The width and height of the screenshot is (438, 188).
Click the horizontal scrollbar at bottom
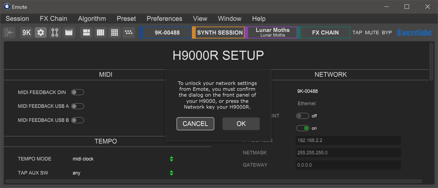click(214, 181)
